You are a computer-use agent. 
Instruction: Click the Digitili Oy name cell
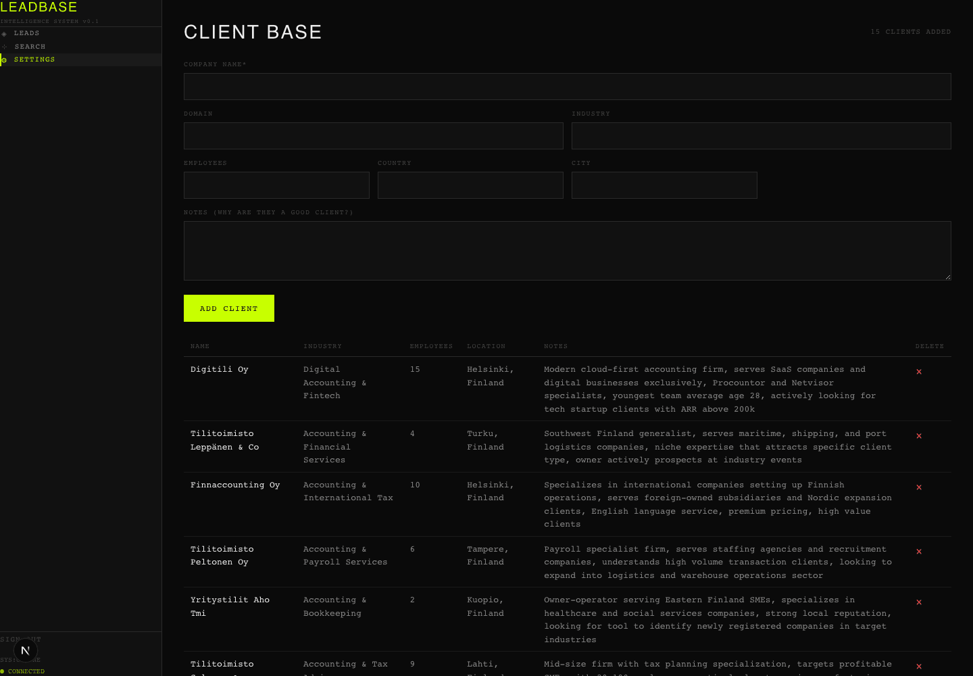click(220, 370)
